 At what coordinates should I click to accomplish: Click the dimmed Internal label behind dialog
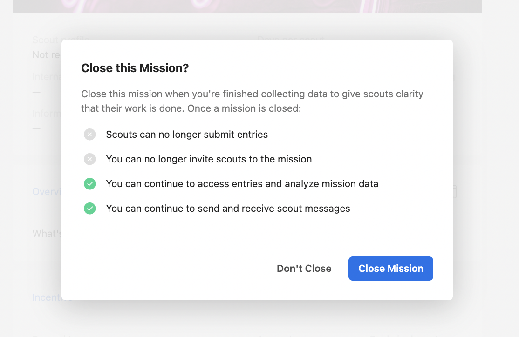point(47,77)
